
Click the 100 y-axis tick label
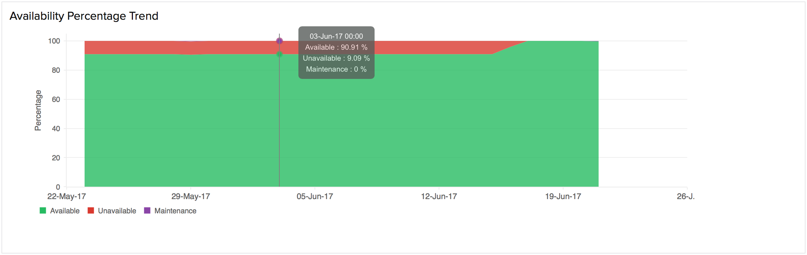point(54,41)
